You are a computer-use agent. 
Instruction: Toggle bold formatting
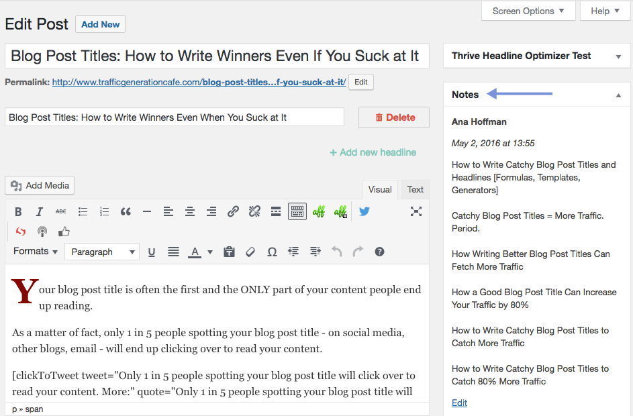[18, 211]
